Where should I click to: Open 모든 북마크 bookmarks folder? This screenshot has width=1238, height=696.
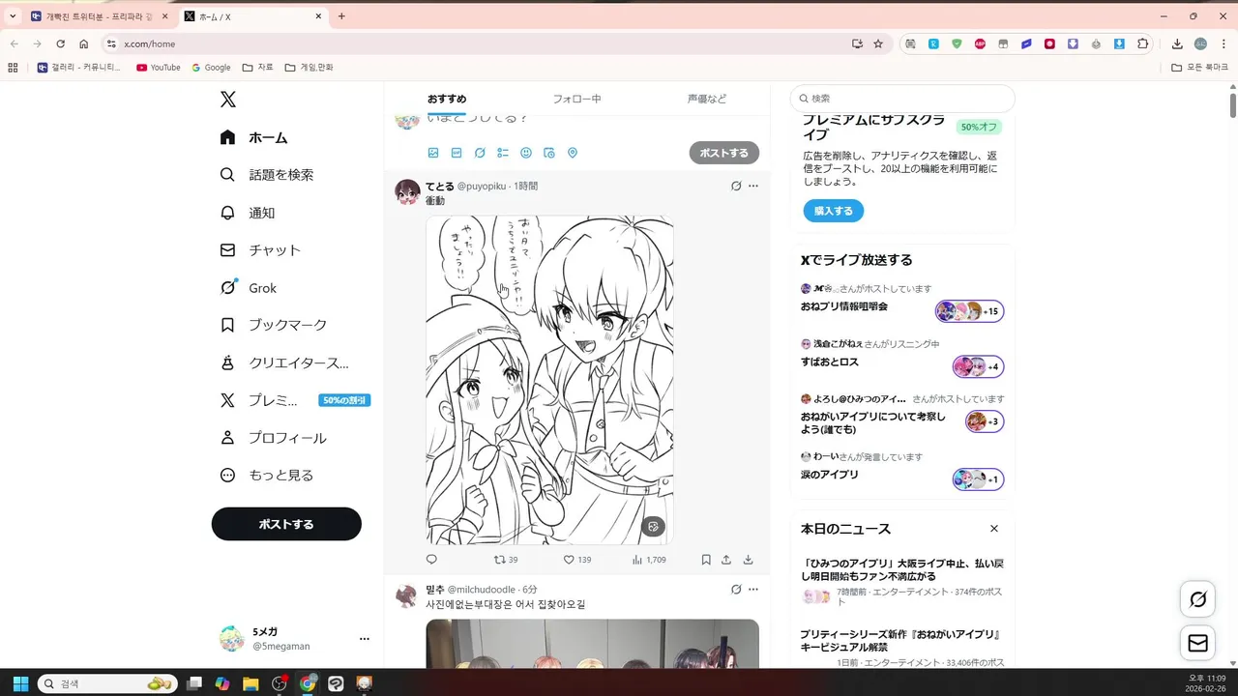tap(1199, 68)
